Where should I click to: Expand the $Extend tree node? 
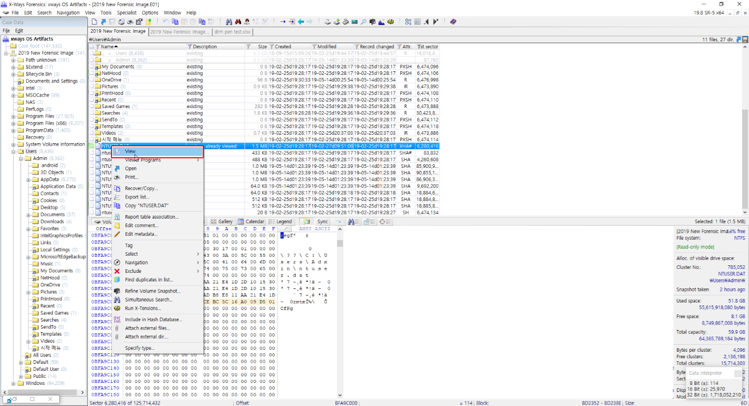point(14,67)
